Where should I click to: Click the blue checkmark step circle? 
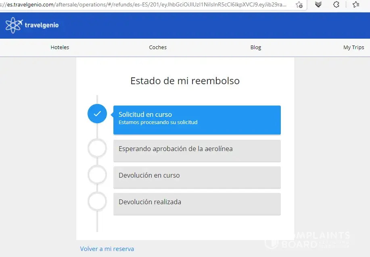coord(97,114)
